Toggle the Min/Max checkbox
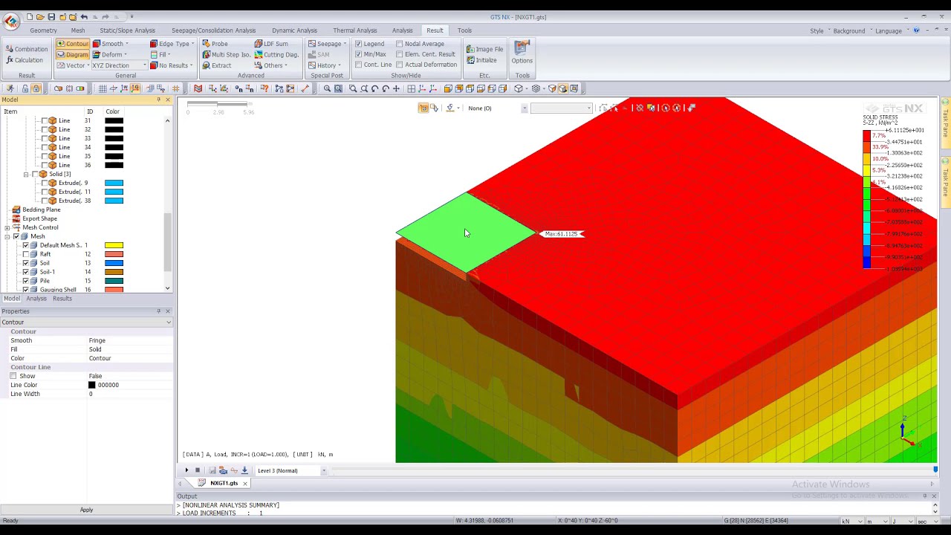Screen dimensions: 951x535 pos(358,54)
